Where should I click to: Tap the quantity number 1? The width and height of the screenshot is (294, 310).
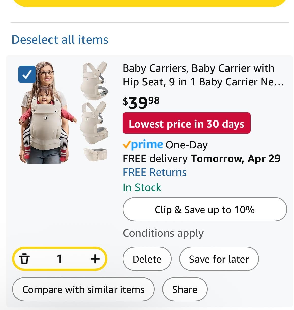point(60,259)
